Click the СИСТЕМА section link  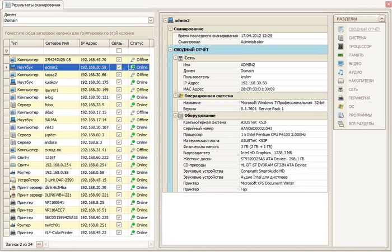(x=357, y=39)
